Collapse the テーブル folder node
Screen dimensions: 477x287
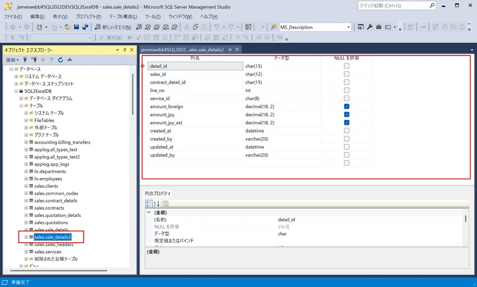pyautogui.click(x=21, y=105)
